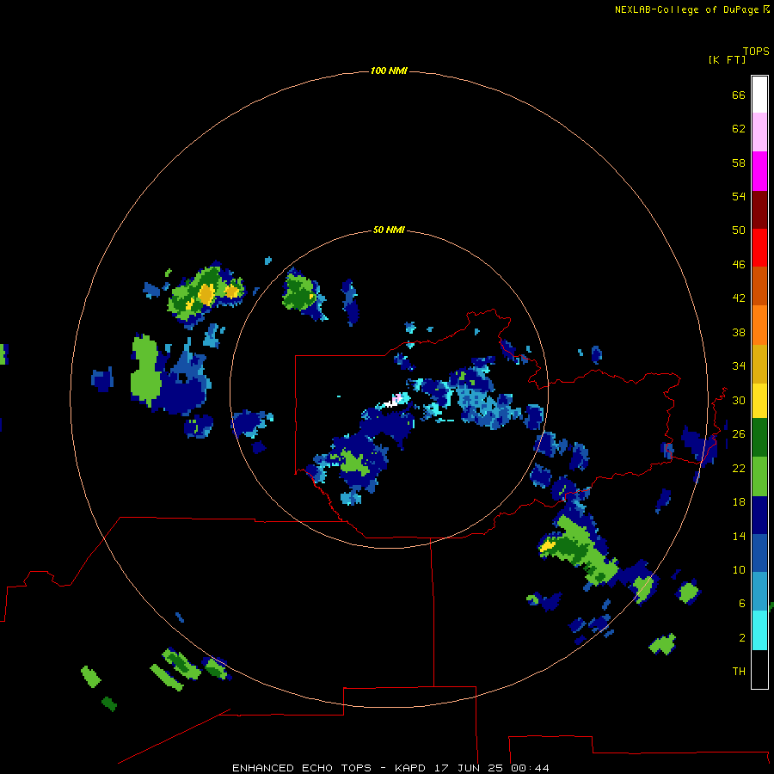The height and width of the screenshot is (774, 774).
Task: Click the legend value 54
Action: [x=739, y=196]
